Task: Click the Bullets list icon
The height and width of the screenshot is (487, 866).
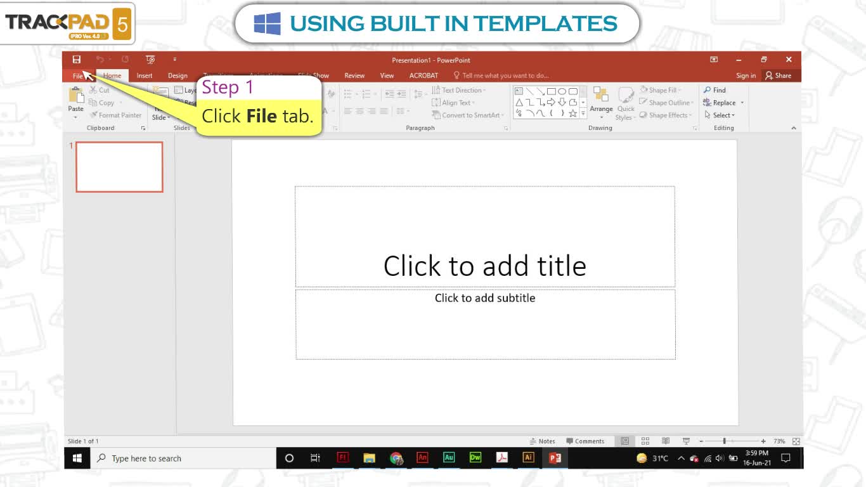Action: point(349,94)
